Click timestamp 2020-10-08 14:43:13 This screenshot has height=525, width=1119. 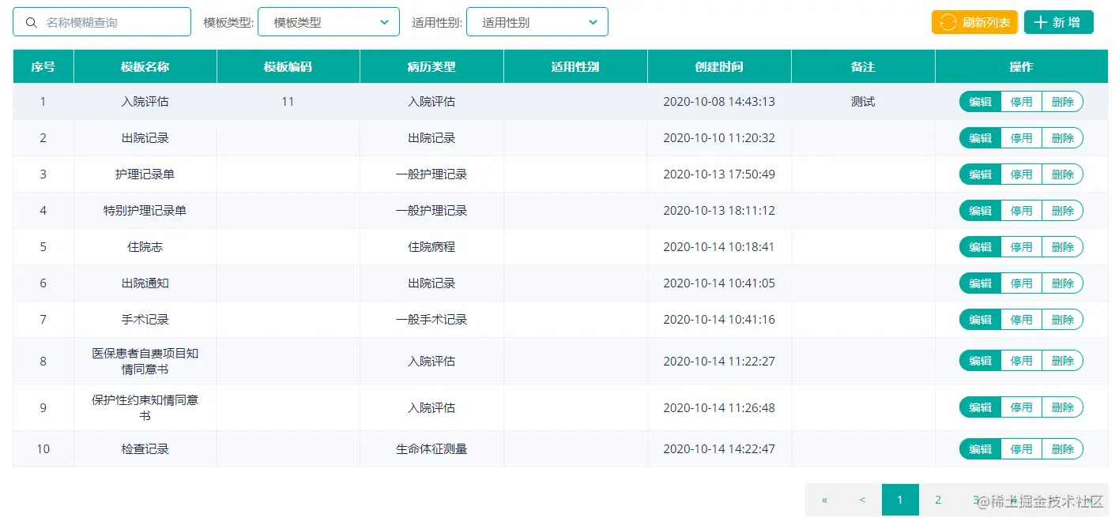719,102
